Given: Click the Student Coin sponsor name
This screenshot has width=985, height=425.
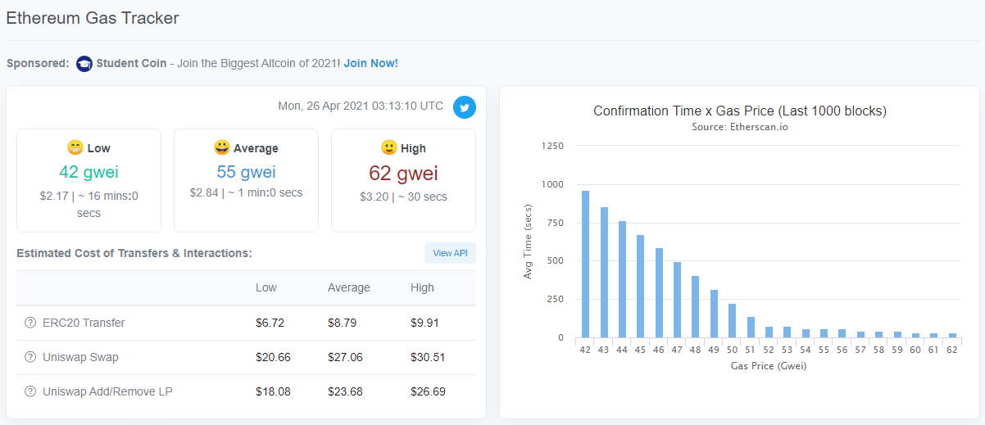Looking at the screenshot, I should pos(131,63).
